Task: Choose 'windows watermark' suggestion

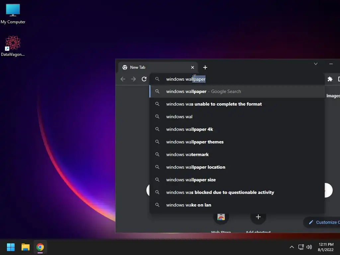Action: tap(237, 154)
